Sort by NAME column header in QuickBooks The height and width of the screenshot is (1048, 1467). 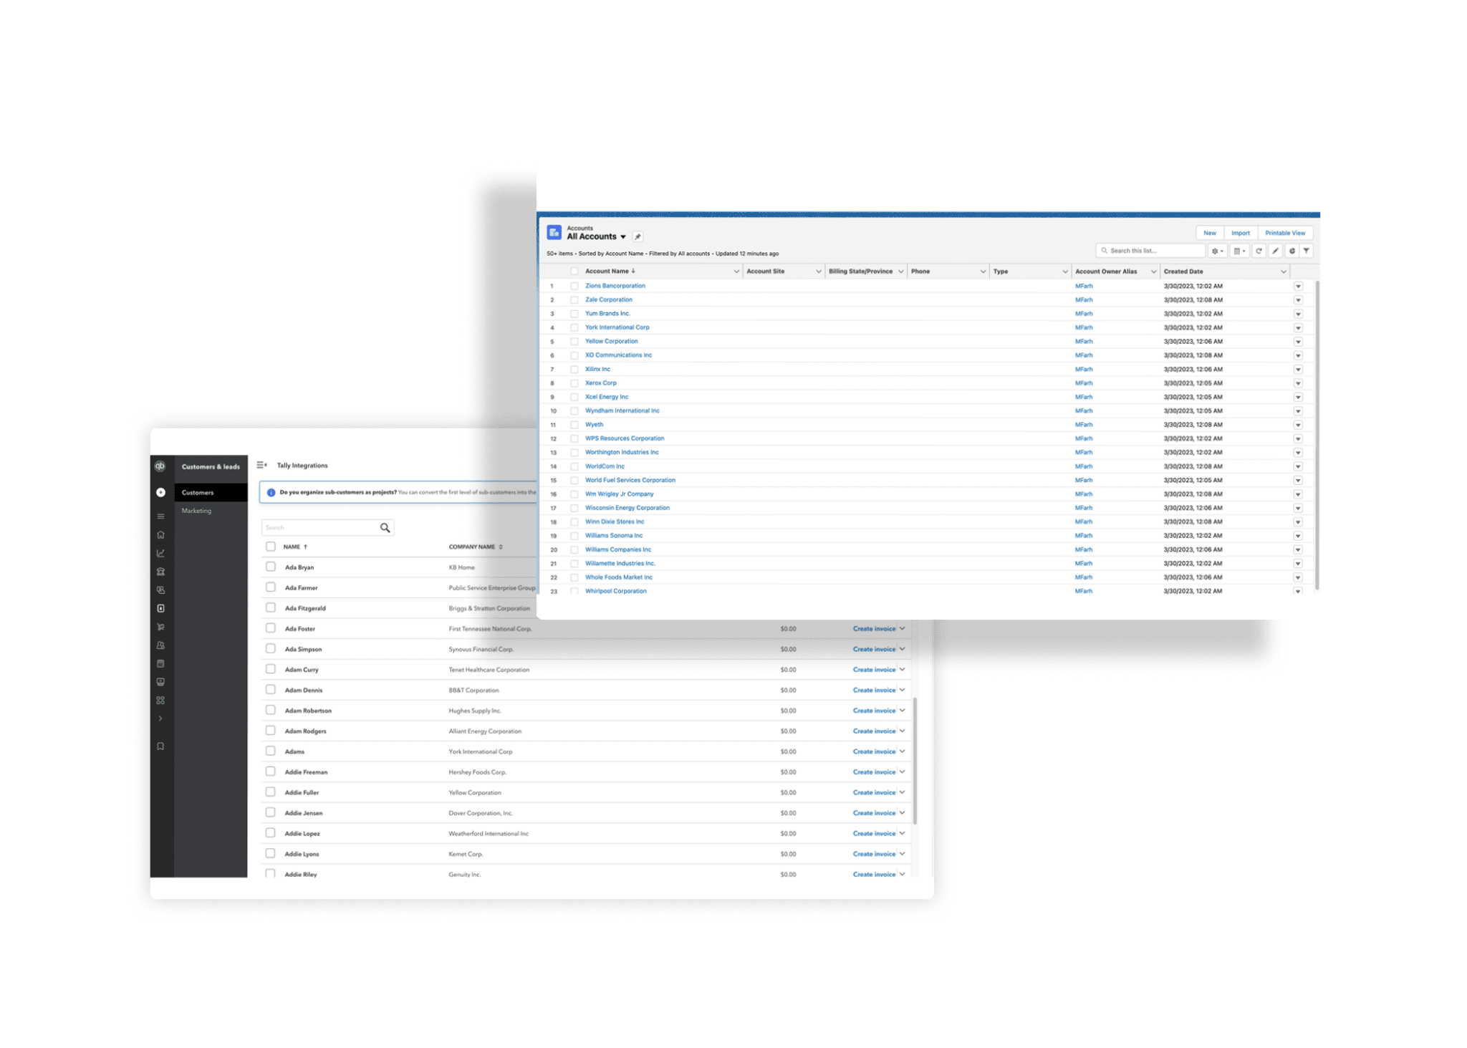coord(295,547)
